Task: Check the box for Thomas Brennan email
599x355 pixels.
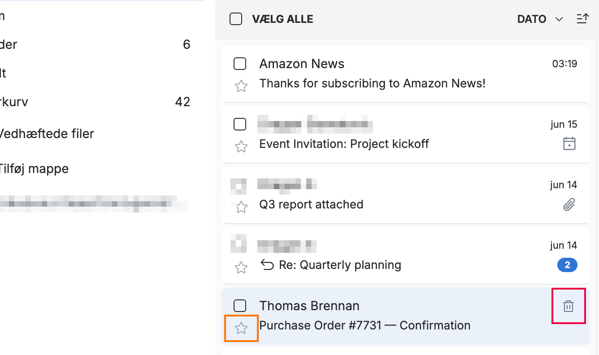Action: coord(240,306)
